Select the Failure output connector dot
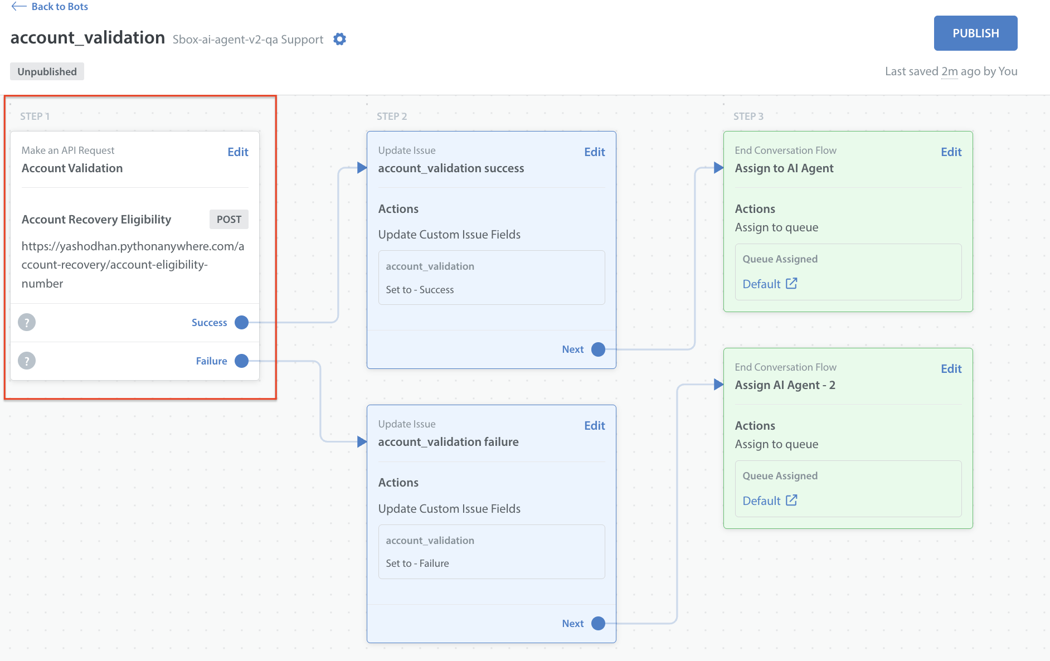This screenshot has height=661, width=1050. (x=241, y=361)
